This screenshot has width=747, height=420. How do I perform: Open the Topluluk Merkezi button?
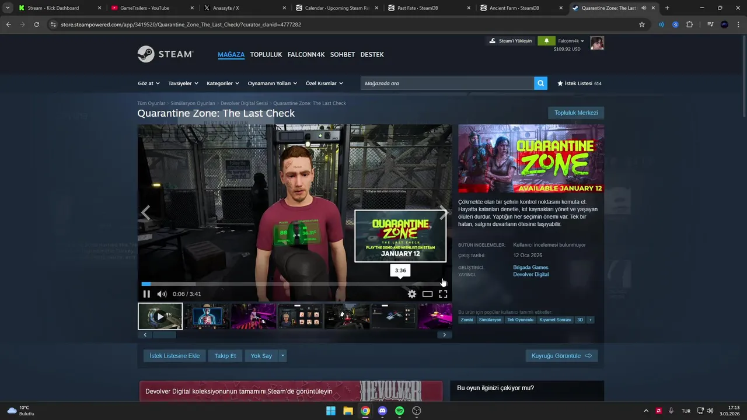pyautogui.click(x=576, y=113)
